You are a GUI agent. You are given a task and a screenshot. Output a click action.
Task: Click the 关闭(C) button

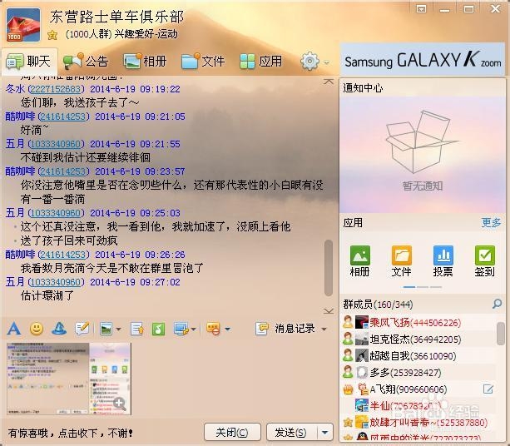[x=232, y=433]
